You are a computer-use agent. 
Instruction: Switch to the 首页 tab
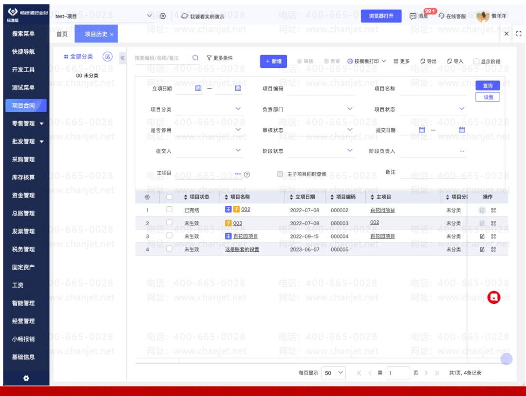(62, 34)
